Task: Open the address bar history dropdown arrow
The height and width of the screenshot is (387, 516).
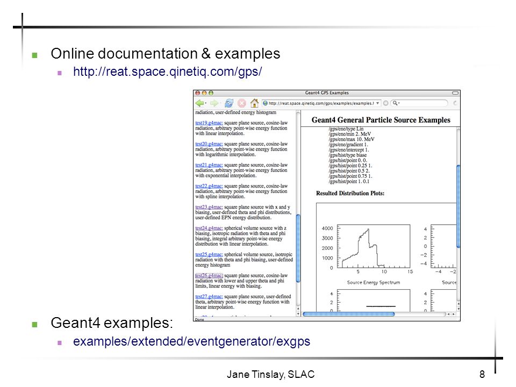Action: pyautogui.click(x=377, y=103)
